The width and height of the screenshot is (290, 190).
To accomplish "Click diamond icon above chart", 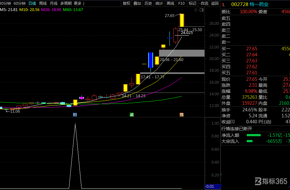I will pos(196,10).
